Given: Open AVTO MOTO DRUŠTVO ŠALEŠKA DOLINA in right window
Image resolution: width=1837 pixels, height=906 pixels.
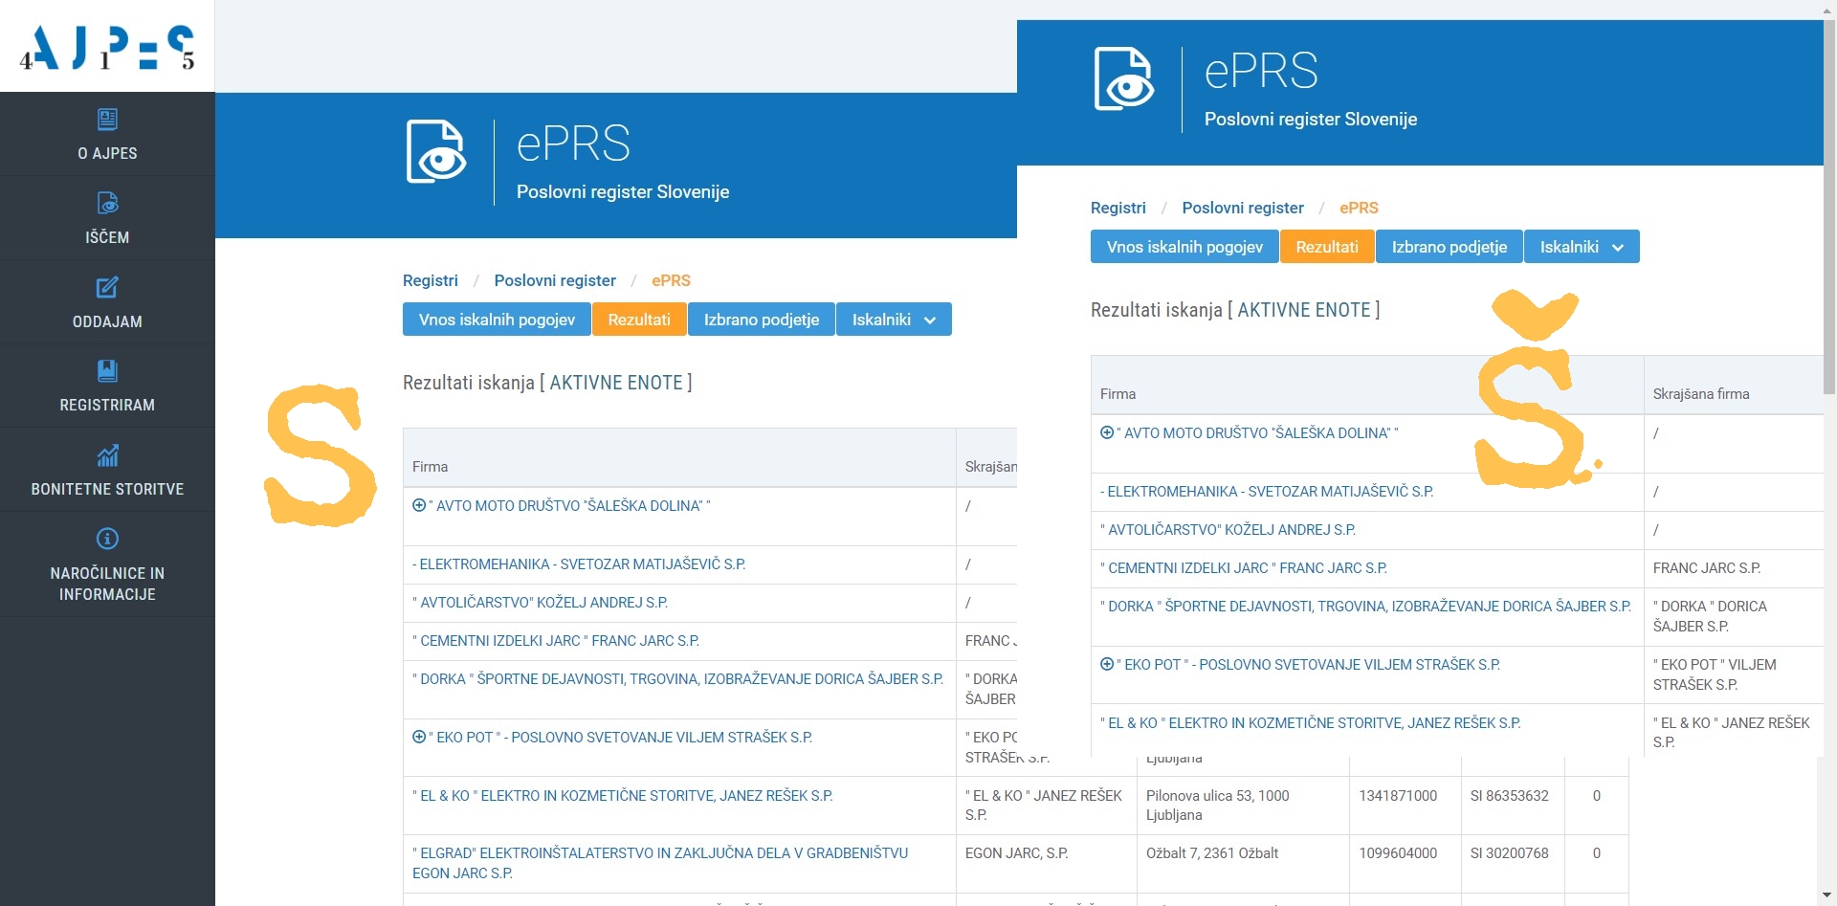Looking at the screenshot, I should pos(1257,432).
